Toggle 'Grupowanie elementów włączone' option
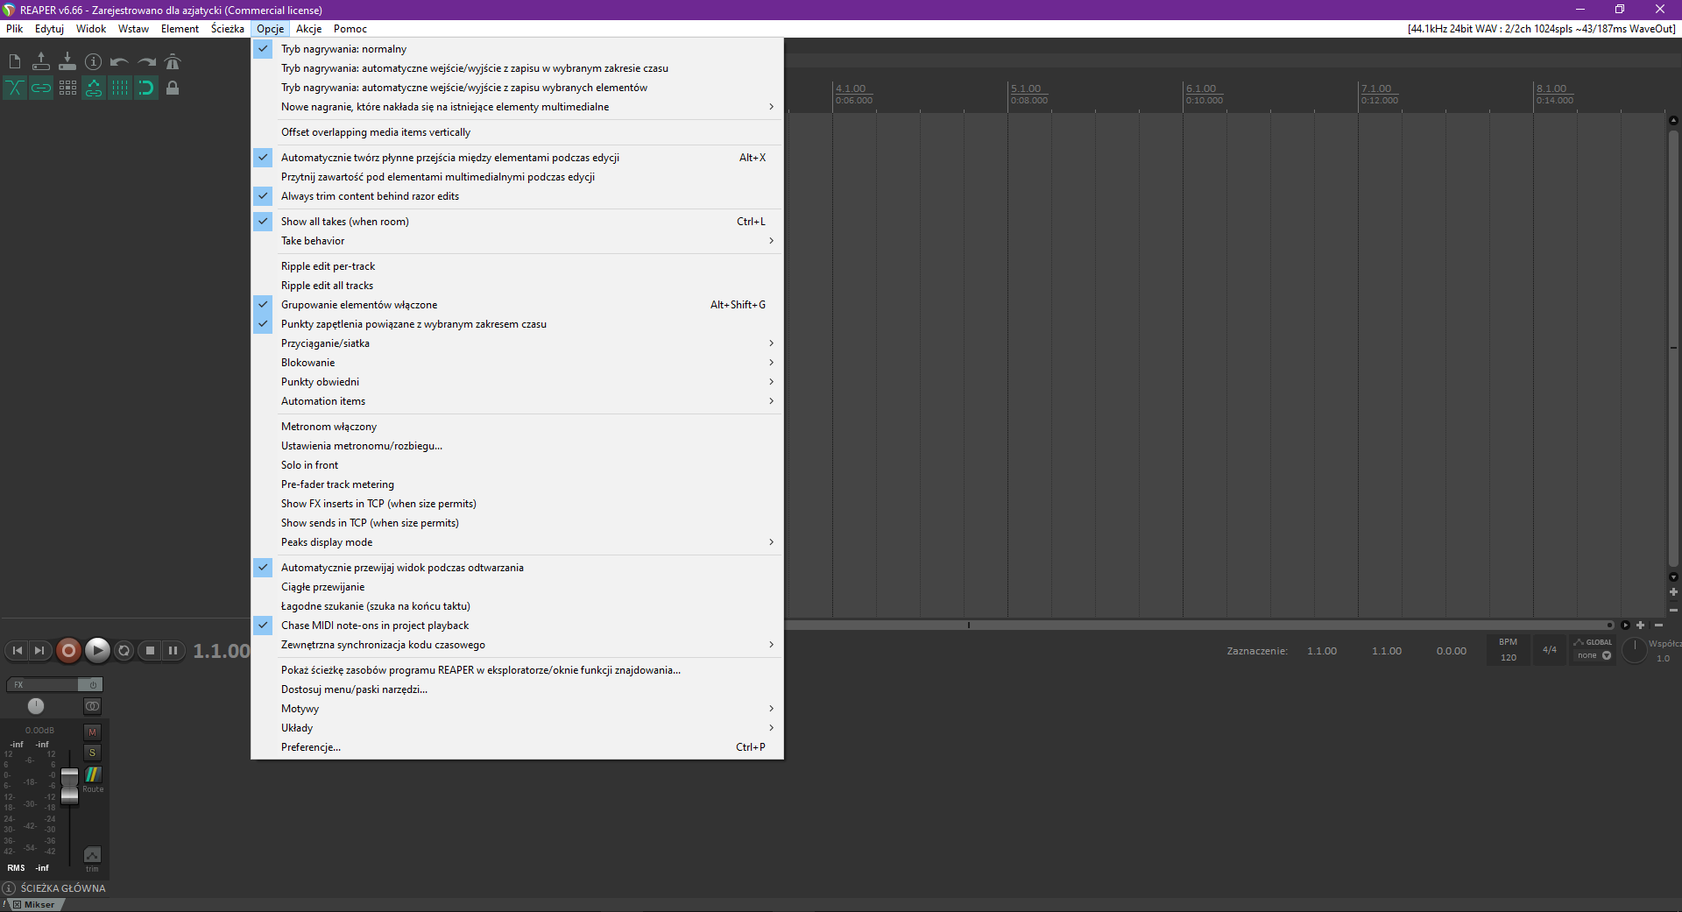This screenshot has width=1682, height=912. point(517,305)
